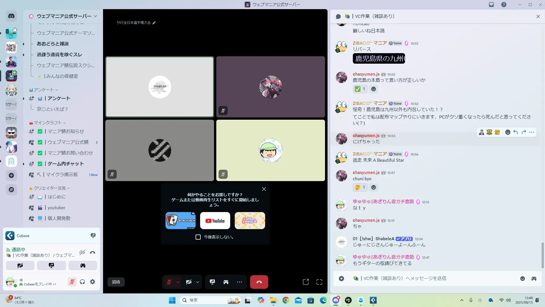This screenshot has width=545, height=307.
Task: Collapse the マインクラフト category
Action: [48, 123]
